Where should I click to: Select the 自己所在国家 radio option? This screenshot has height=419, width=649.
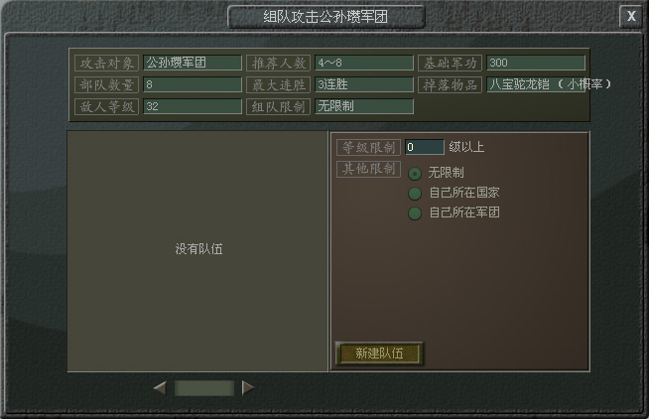point(415,194)
